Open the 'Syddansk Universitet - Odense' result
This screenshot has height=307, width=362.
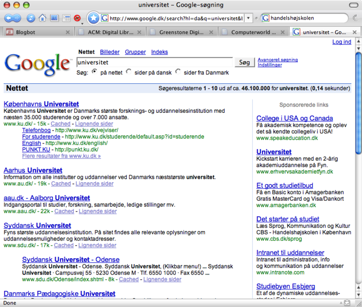pos(71,260)
